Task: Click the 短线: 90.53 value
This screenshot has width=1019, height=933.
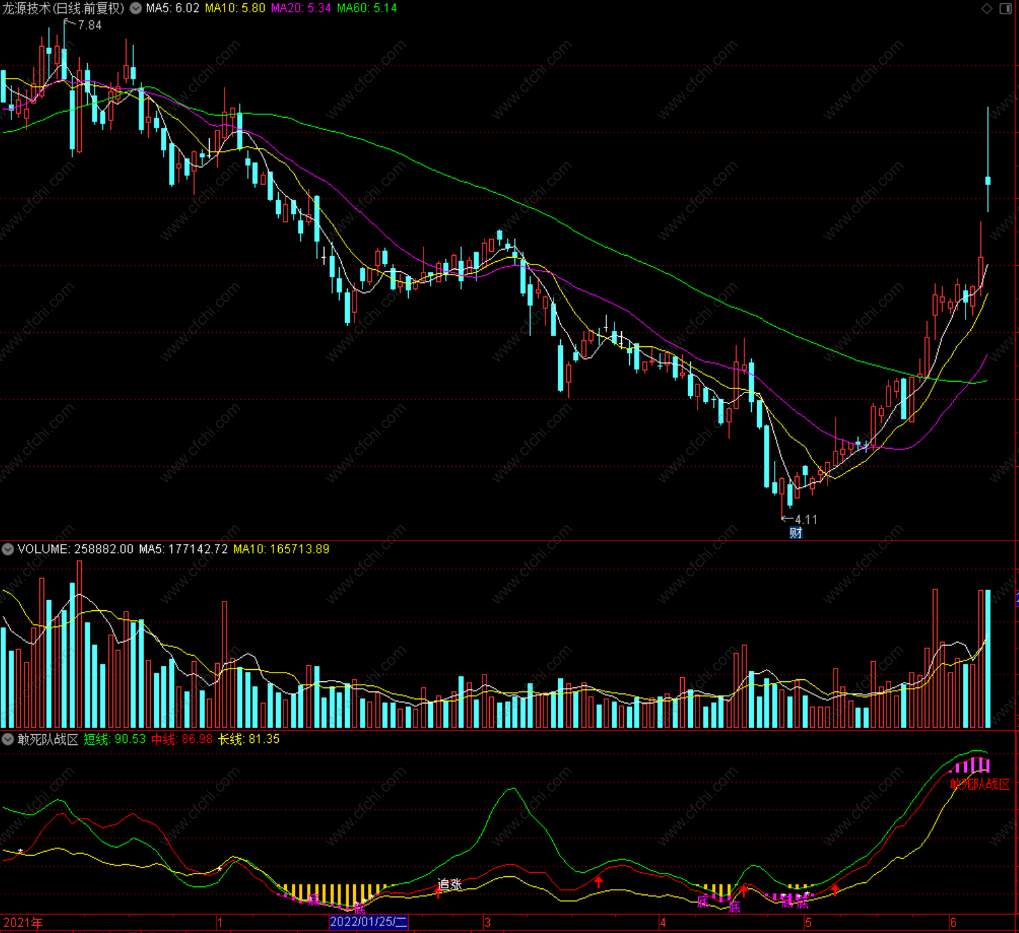Action: click(x=114, y=739)
